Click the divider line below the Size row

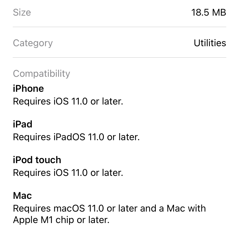(x=119, y=27)
